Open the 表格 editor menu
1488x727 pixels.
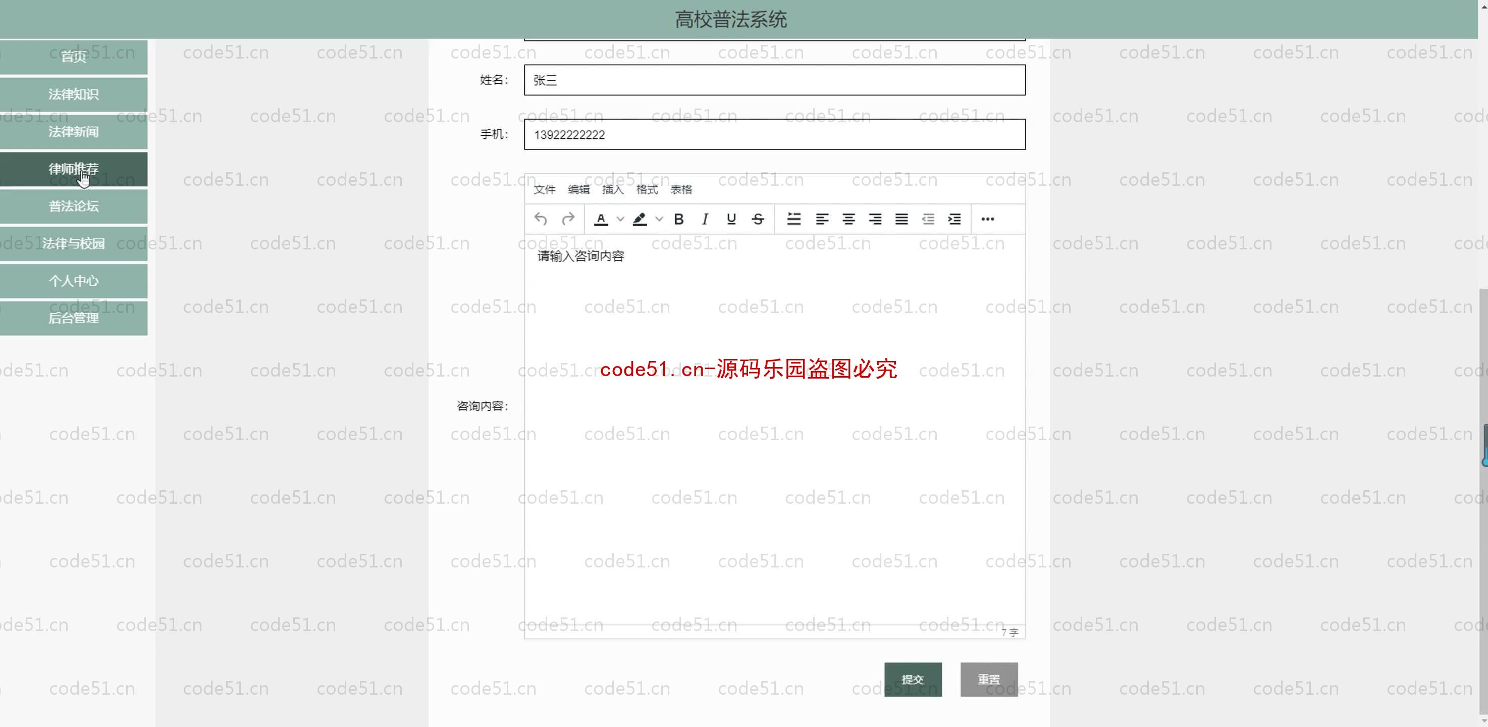681,189
